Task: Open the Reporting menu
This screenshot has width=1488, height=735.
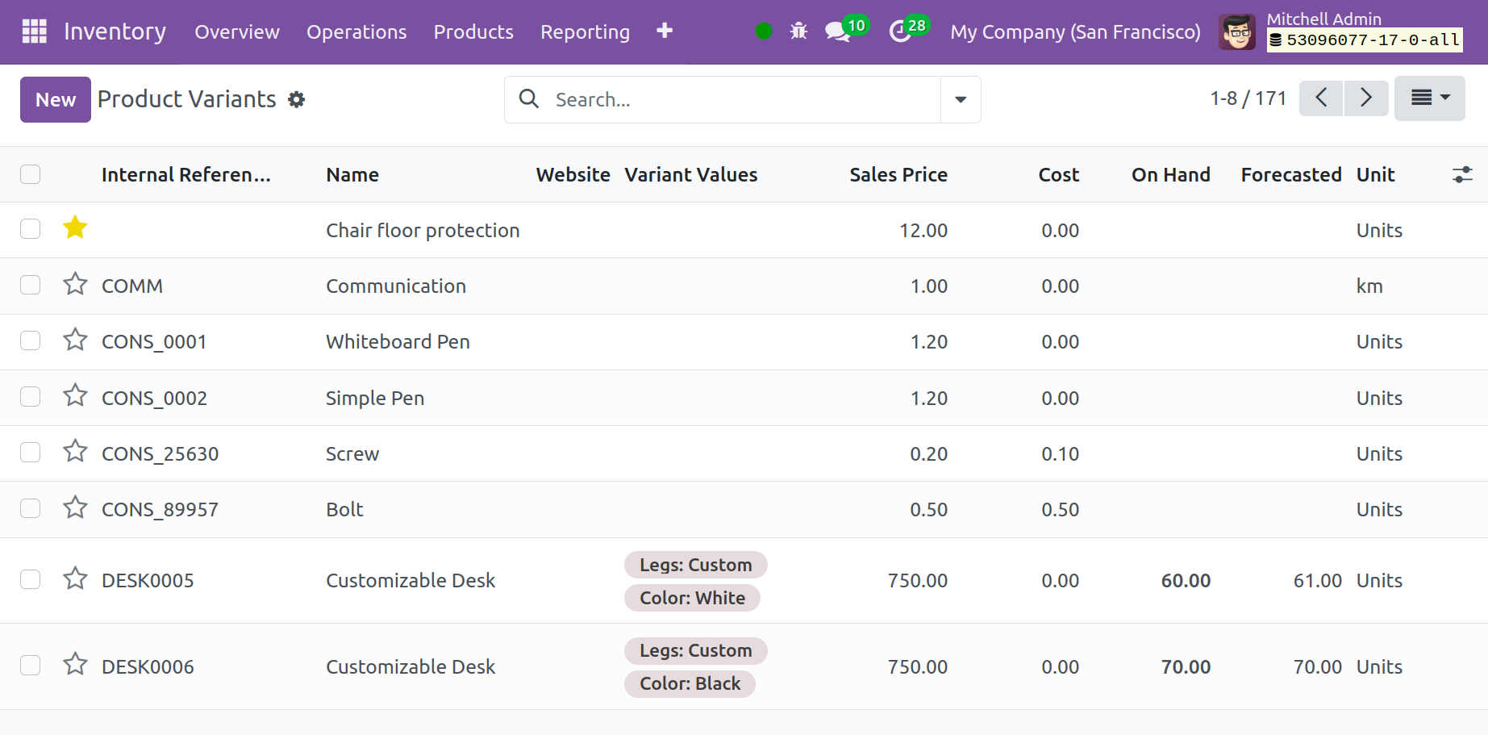Action: click(585, 31)
